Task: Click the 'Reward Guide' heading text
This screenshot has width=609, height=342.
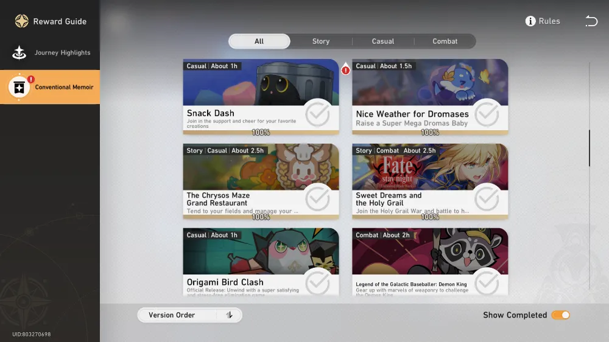Action: coord(60,21)
